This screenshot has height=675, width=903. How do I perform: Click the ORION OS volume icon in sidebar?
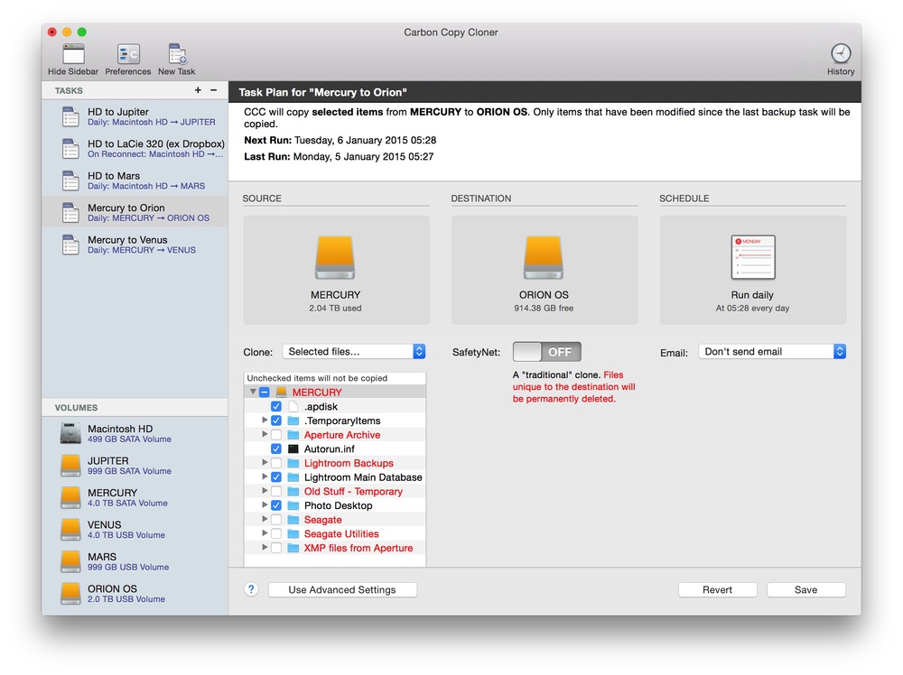click(x=70, y=594)
